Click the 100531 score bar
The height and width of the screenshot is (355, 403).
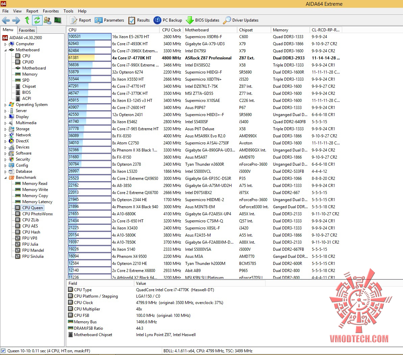click(90, 37)
